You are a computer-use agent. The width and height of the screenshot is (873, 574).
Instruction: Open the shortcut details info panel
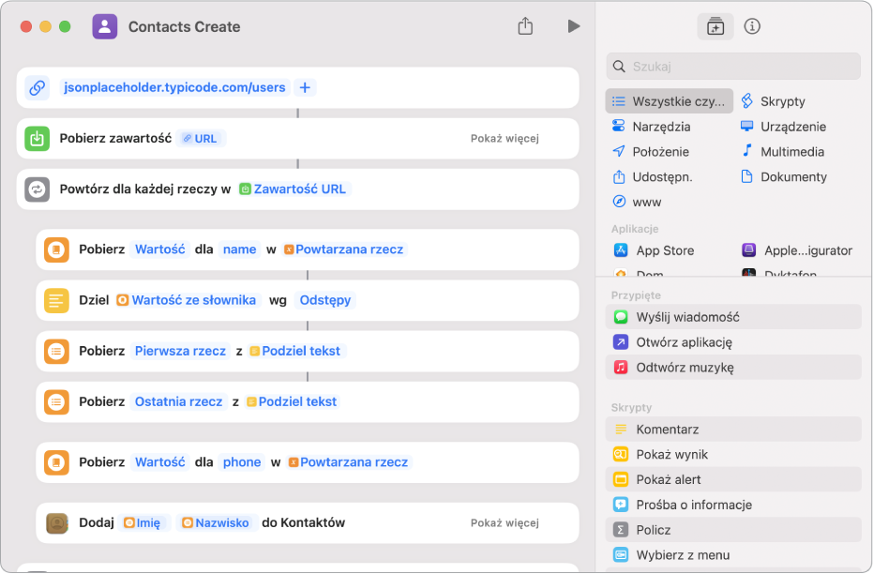click(x=751, y=26)
